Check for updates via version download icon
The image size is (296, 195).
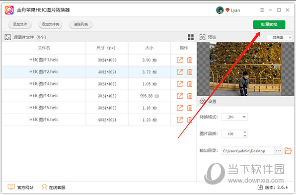click(260, 187)
